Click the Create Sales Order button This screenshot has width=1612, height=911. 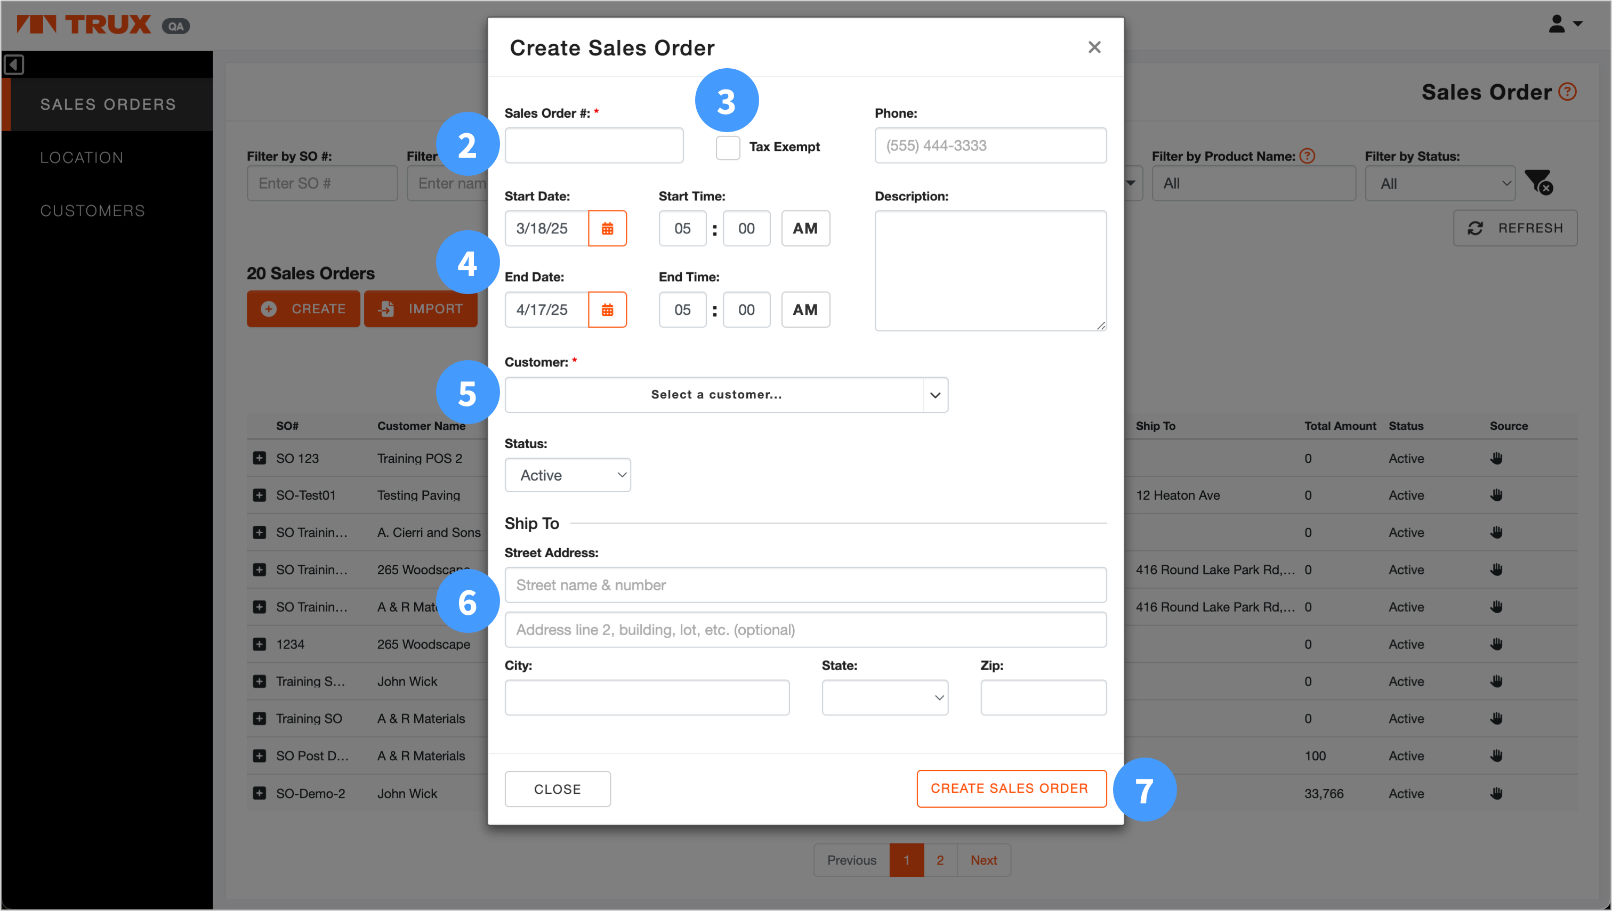point(1011,789)
